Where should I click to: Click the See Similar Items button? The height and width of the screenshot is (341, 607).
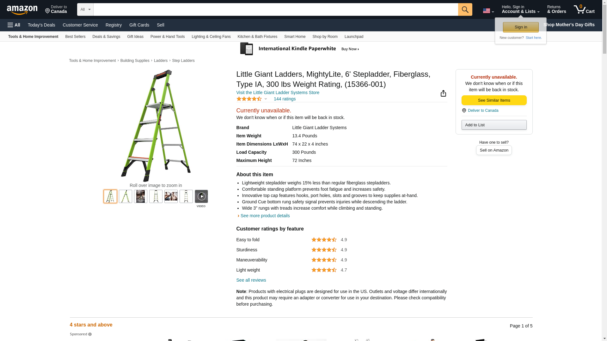[494, 100]
